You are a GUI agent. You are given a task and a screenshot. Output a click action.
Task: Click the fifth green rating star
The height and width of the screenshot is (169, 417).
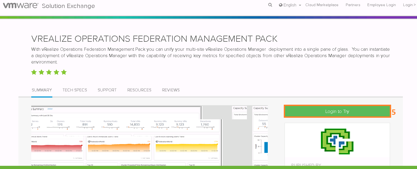[x=64, y=72]
